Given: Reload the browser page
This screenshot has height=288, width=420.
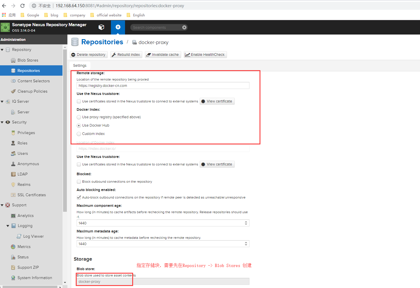Looking at the screenshot, I should click(x=22, y=6).
